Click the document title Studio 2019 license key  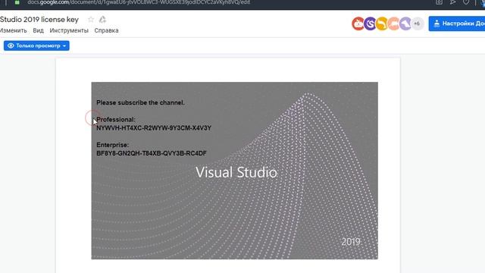(x=39, y=20)
